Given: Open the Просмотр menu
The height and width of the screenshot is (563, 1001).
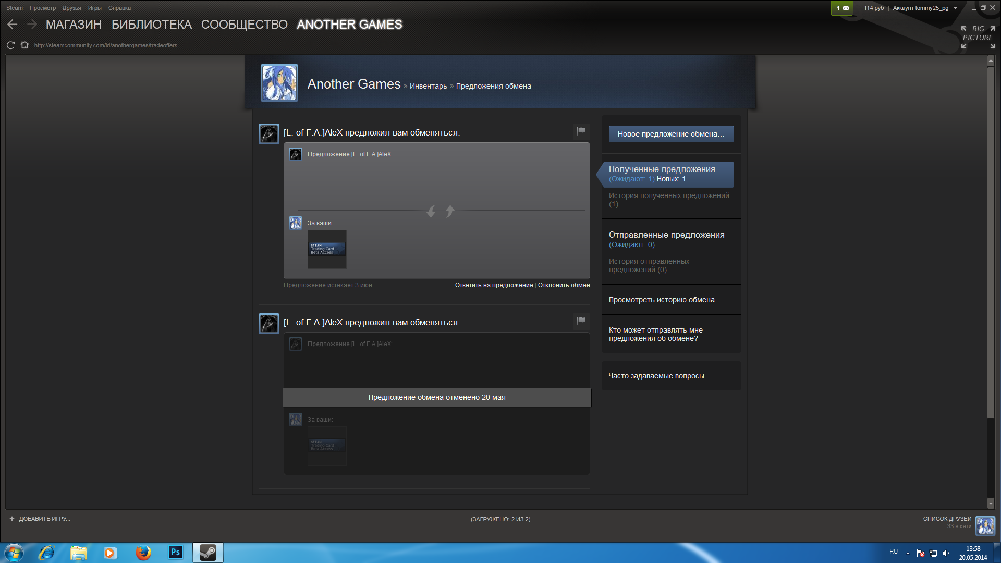Looking at the screenshot, I should coord(43,8).
